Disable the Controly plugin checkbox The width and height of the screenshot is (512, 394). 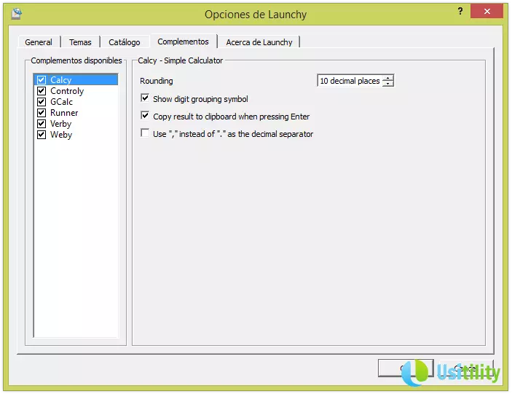(x=42, y=91)
